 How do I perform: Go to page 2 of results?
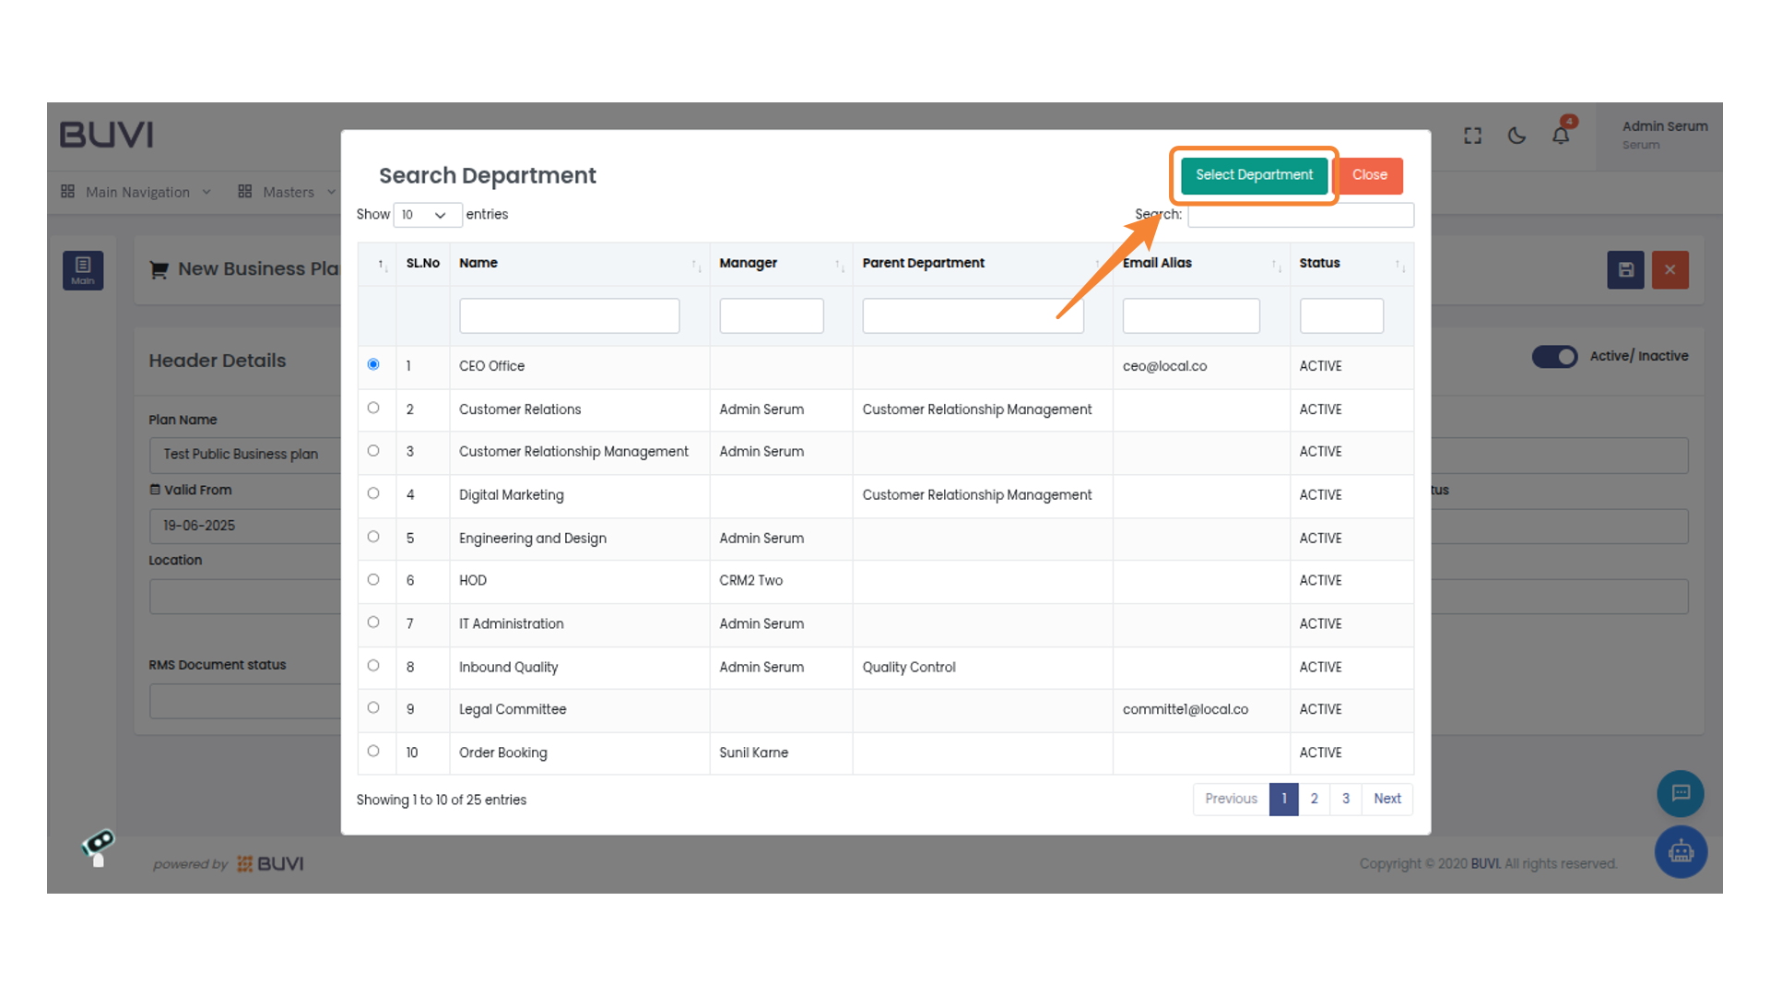click(1314, 799)
